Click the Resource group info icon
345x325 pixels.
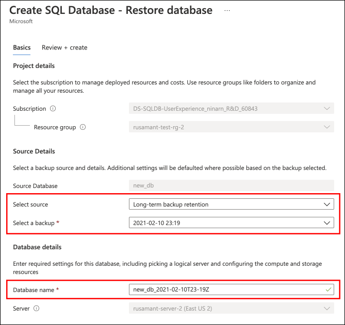[x=83, y=127]
